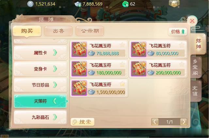209x138 pixels.
Task: Expand the 属性卡 category
Action: [x=40, y=53]
